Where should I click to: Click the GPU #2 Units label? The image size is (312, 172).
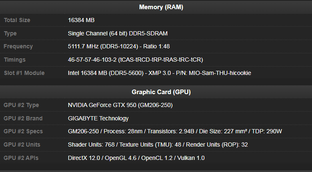22,145
